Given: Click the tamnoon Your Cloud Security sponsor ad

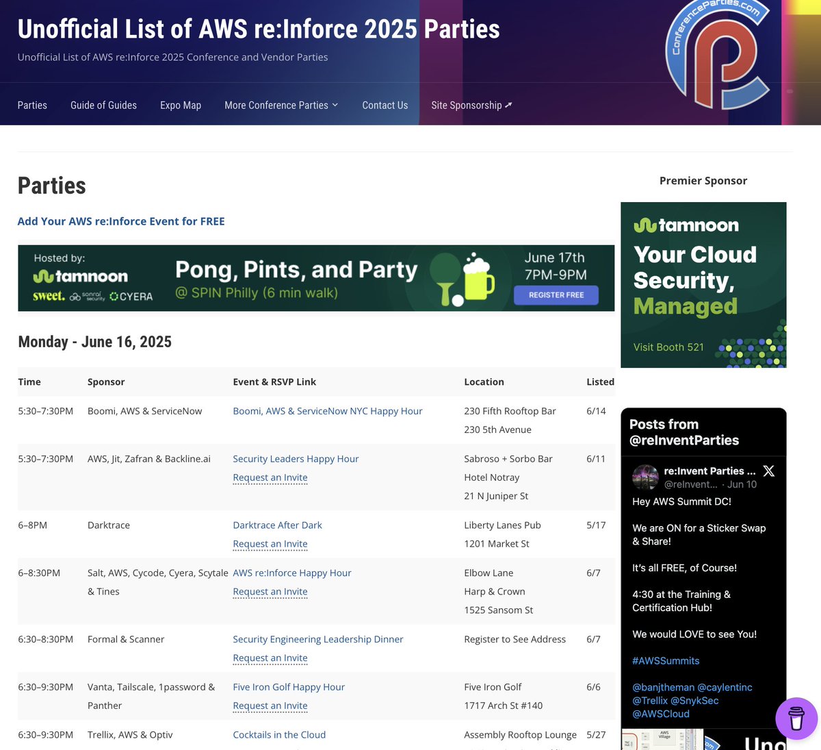Looking at the screenshot, I should (x=703, y=285).
